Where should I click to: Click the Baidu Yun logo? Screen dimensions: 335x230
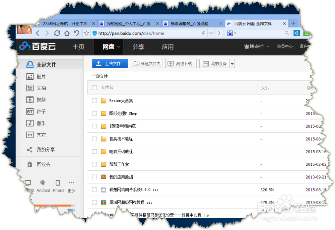[x=38, y=46]
